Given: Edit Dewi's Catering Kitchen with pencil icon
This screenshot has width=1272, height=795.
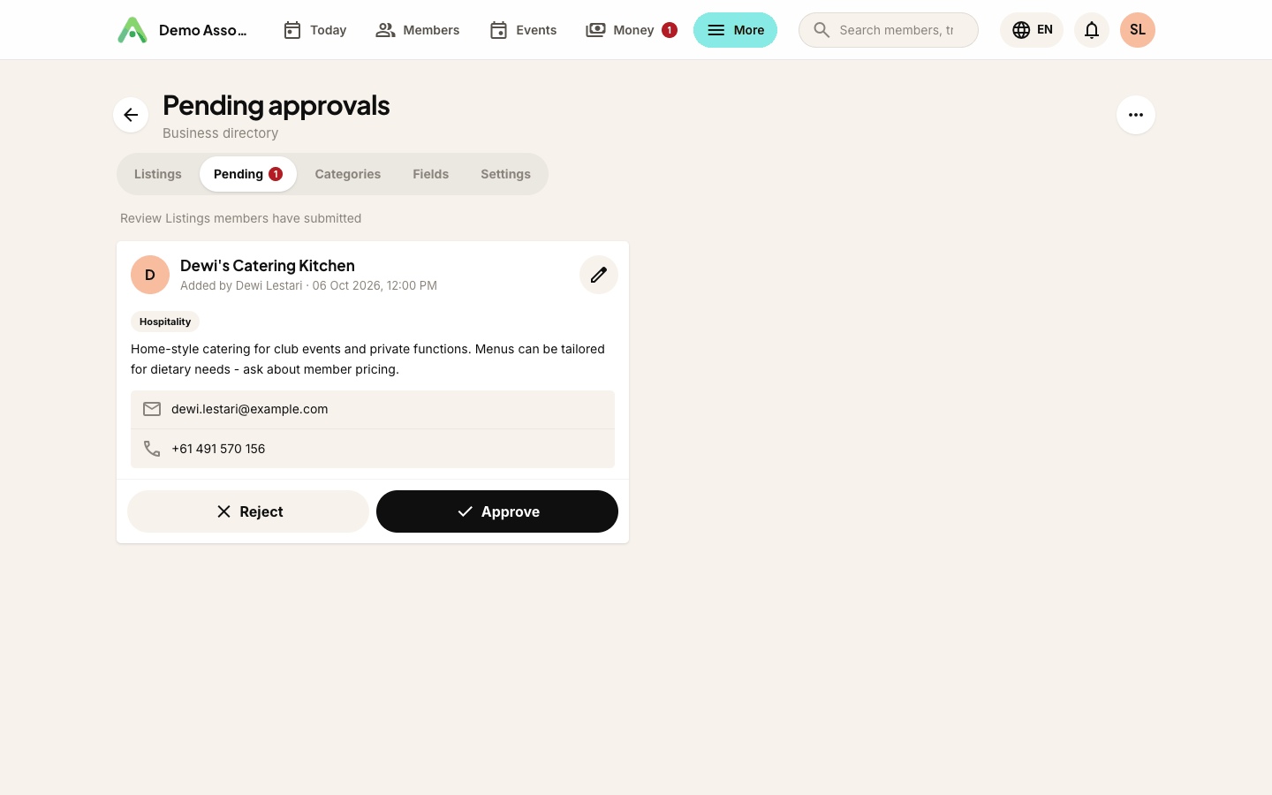Looking at the screenshot, I should coord(599,275).
